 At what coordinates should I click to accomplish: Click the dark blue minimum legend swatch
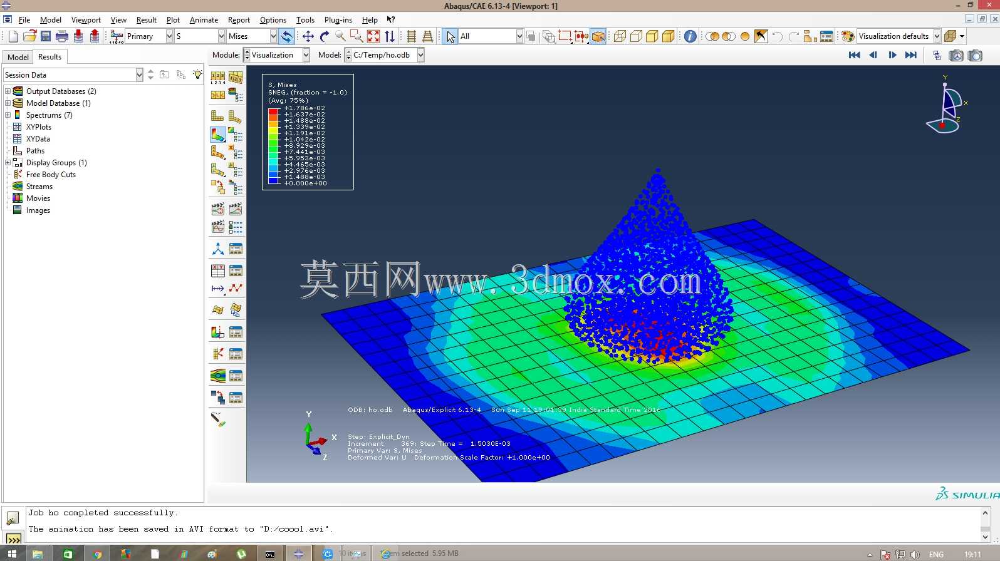(273, 180)
